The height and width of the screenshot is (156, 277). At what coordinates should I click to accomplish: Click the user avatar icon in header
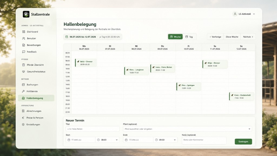(235, 14)
